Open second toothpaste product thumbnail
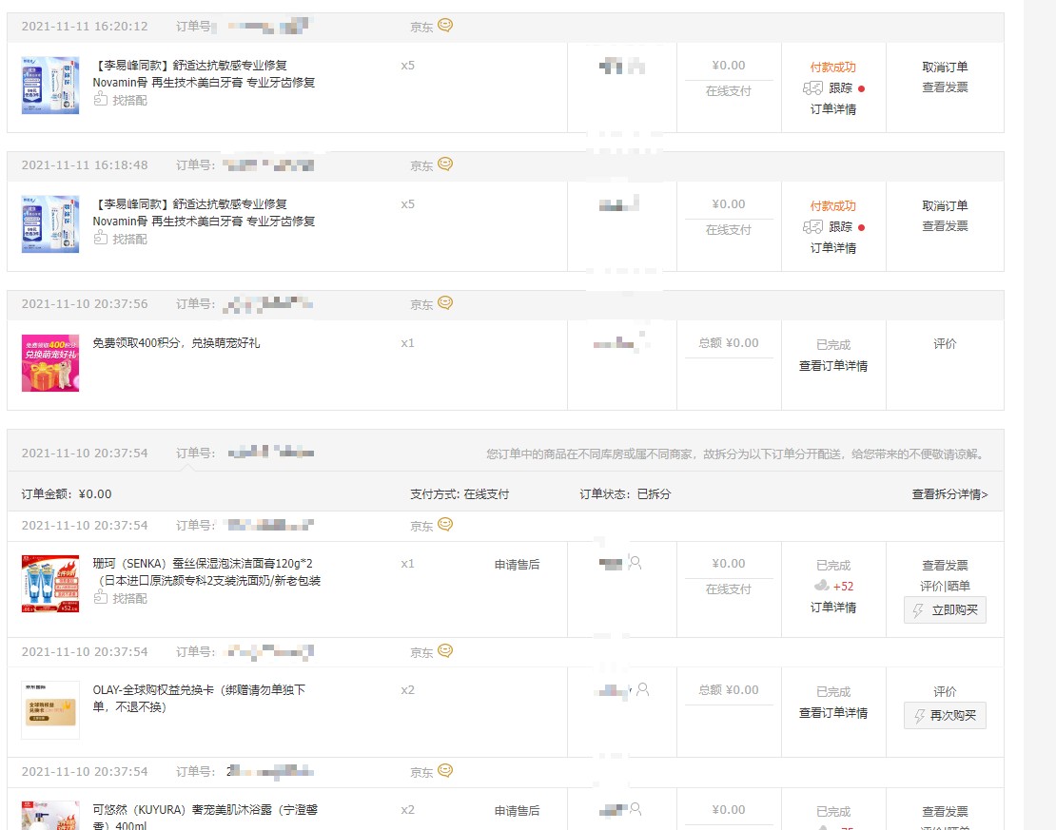 (50, 224)
